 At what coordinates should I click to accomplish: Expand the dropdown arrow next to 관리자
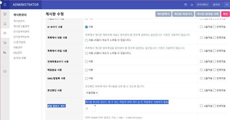point(227,5)
